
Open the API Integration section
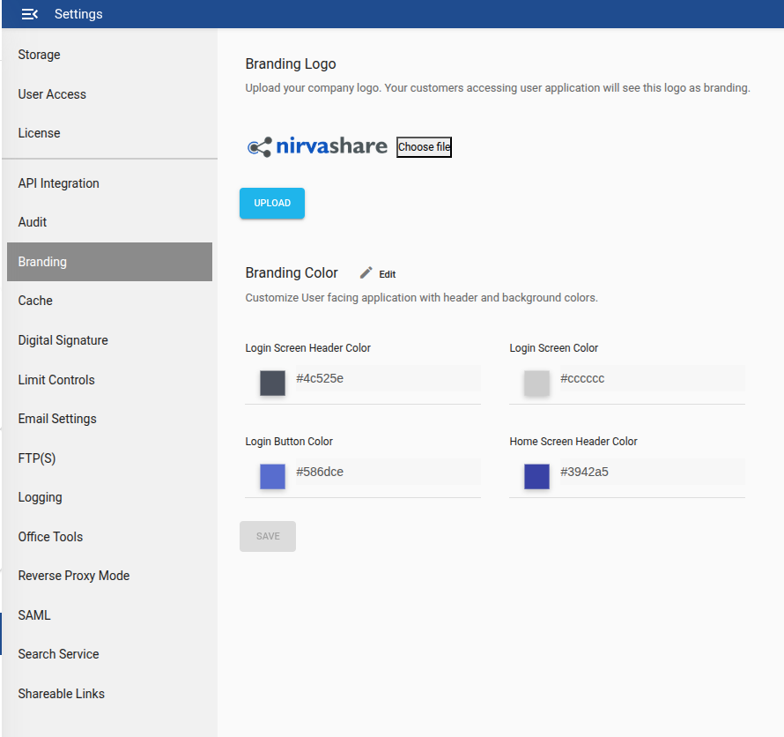(59, 183)
